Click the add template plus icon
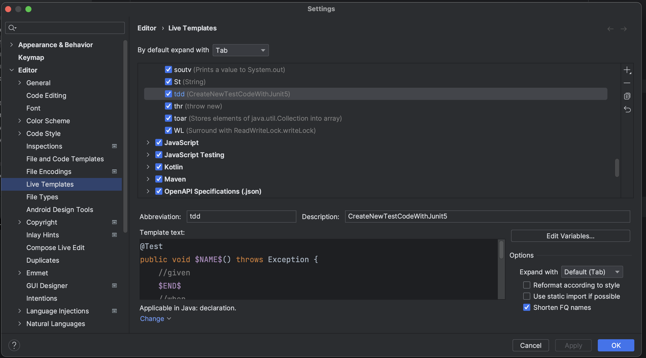646x358 pixels. pyautogui.click(x=627, y=70)
